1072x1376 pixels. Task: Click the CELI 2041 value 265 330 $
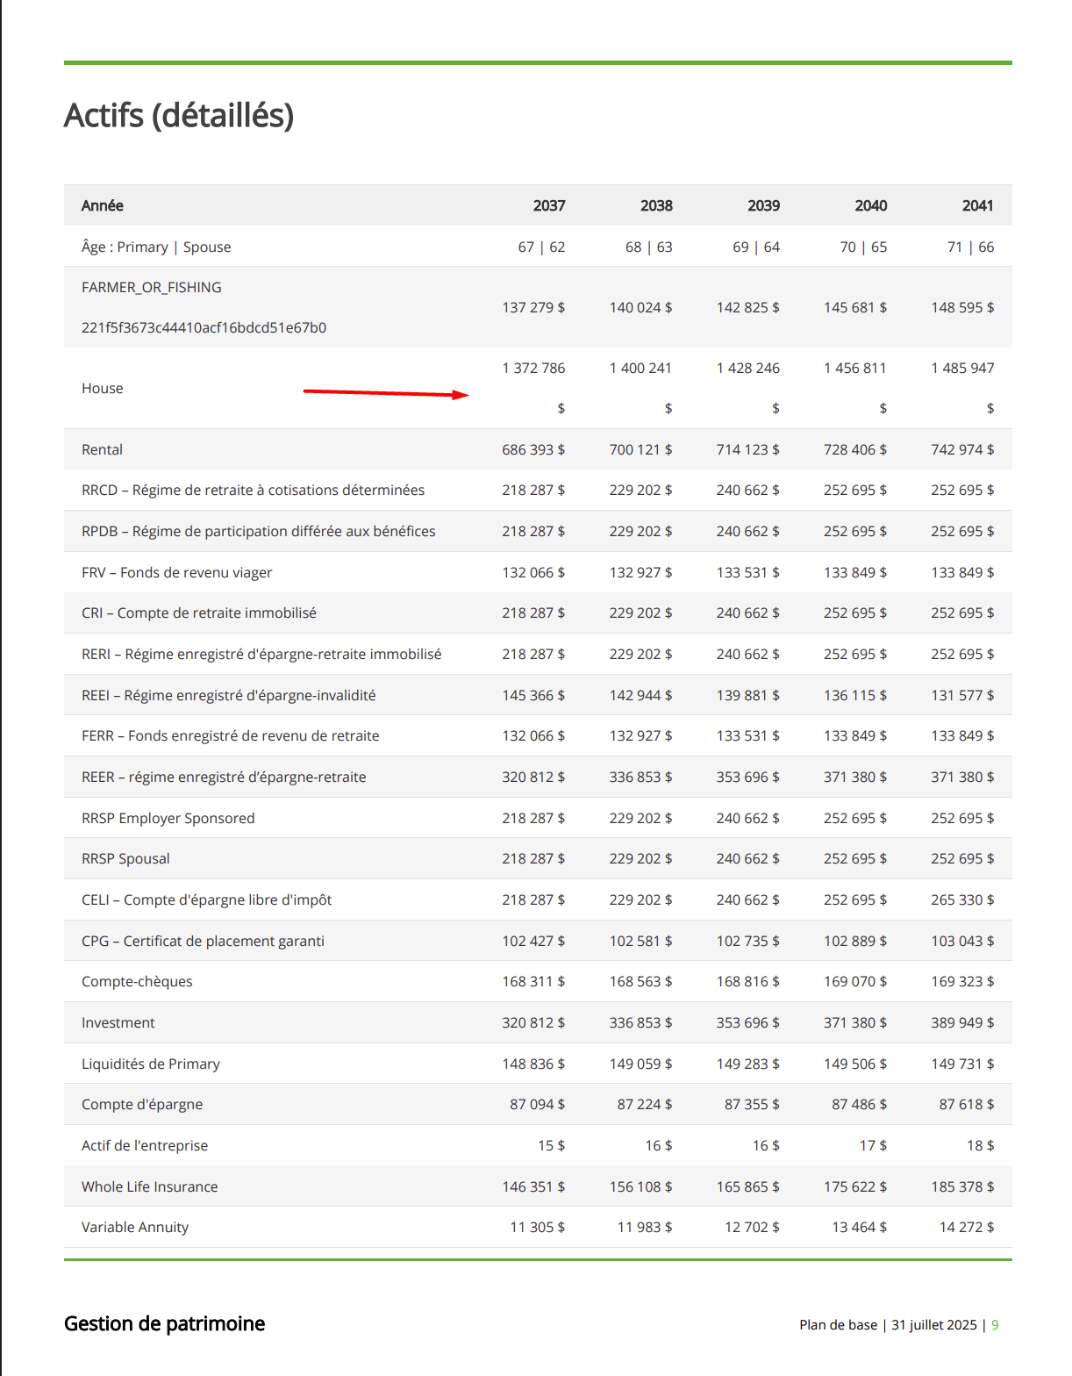tap(962, 899)
